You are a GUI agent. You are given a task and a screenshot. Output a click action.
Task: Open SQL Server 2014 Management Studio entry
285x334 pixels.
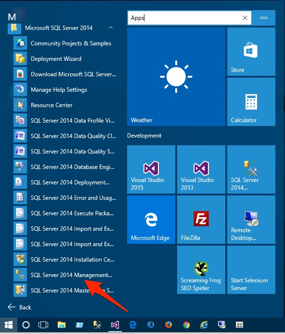pyautogui.click(x=64, y=275)
